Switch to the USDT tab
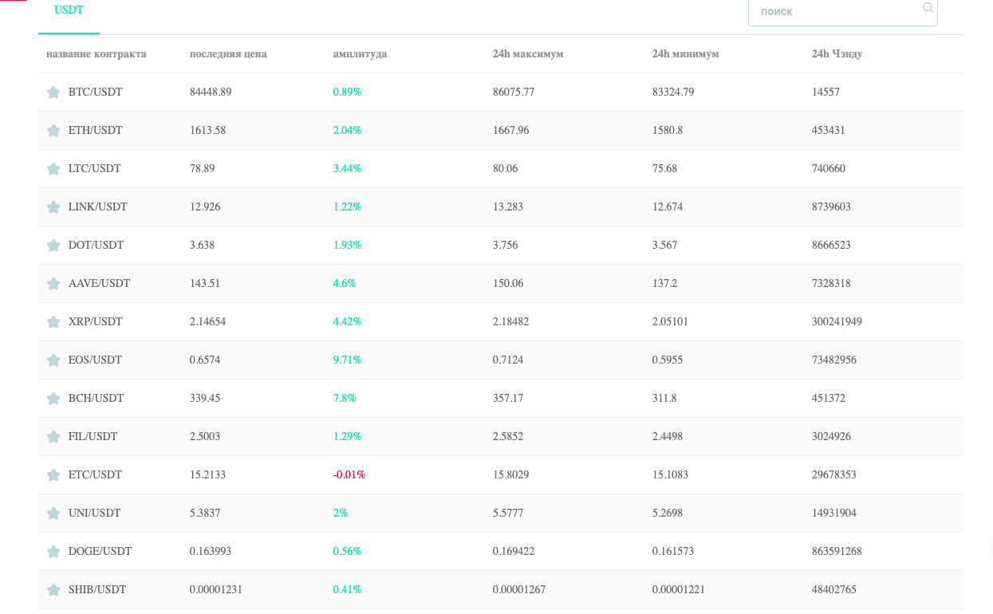Viewport: 993px width, 614px height. 69,10
